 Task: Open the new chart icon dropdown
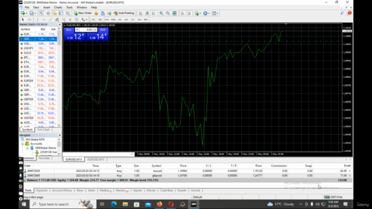pos(24,13)
